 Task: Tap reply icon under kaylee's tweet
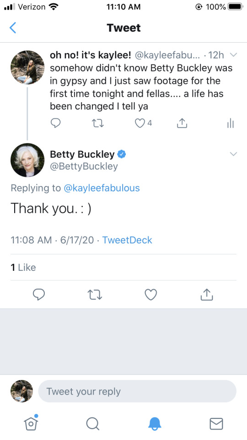coord(55,123)
